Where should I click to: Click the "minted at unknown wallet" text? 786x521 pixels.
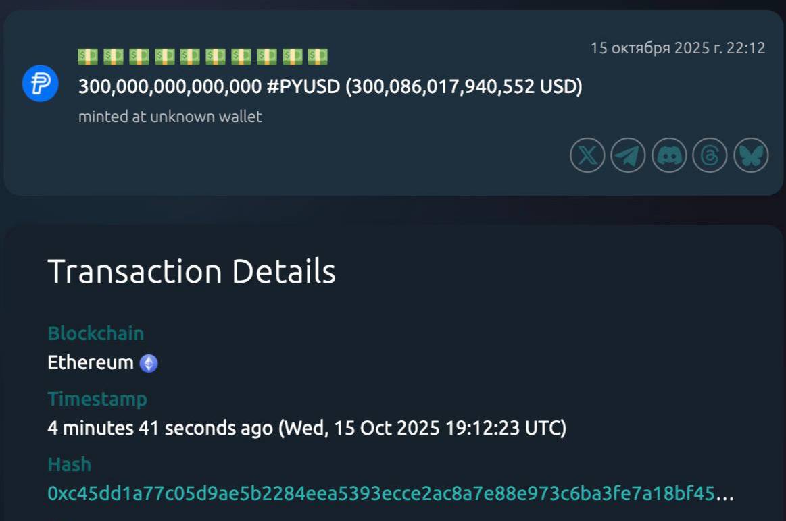point(170,117)
